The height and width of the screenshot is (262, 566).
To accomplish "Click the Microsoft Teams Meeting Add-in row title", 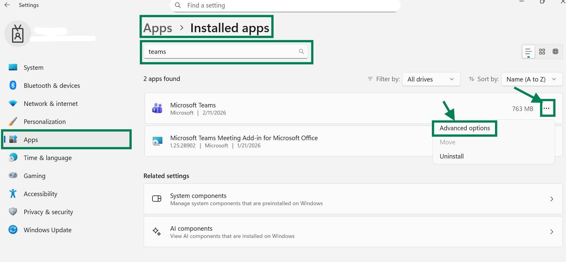I will click(x=244, y=138).
